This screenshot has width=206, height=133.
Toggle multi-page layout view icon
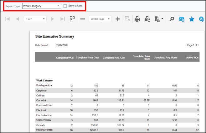pyautogui.click(x=72, y=19)
